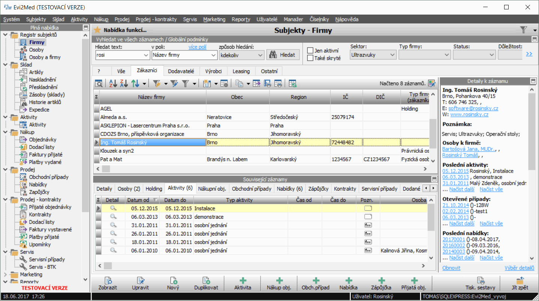
Task: Click the star icon beside Nabídka funkcí
Action: 97,30
